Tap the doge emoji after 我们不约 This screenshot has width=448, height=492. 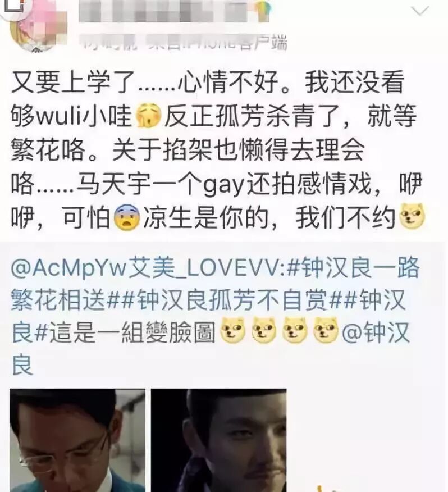pos(412,216)
